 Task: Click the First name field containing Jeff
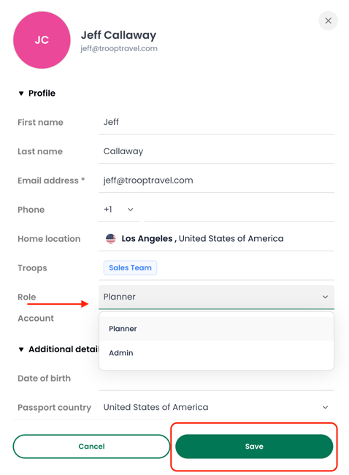tap(216, 122)
